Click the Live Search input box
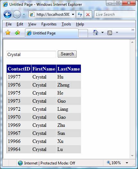138x169 pixels. pyautogui.click(x=115, y=14)
